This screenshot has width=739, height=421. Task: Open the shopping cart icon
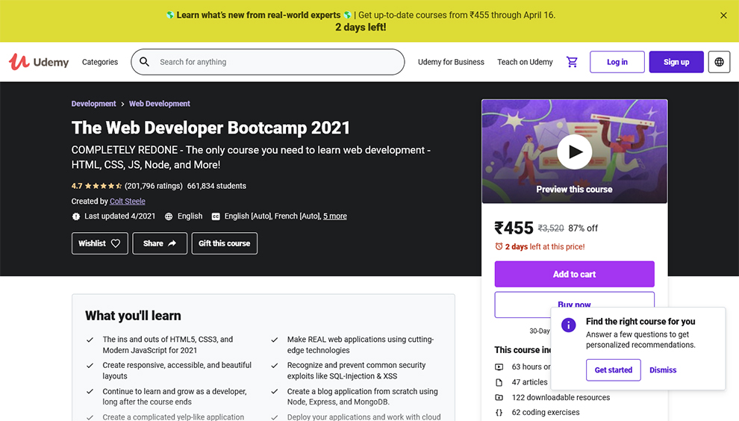pyautogui.click(x=572, y=62)
